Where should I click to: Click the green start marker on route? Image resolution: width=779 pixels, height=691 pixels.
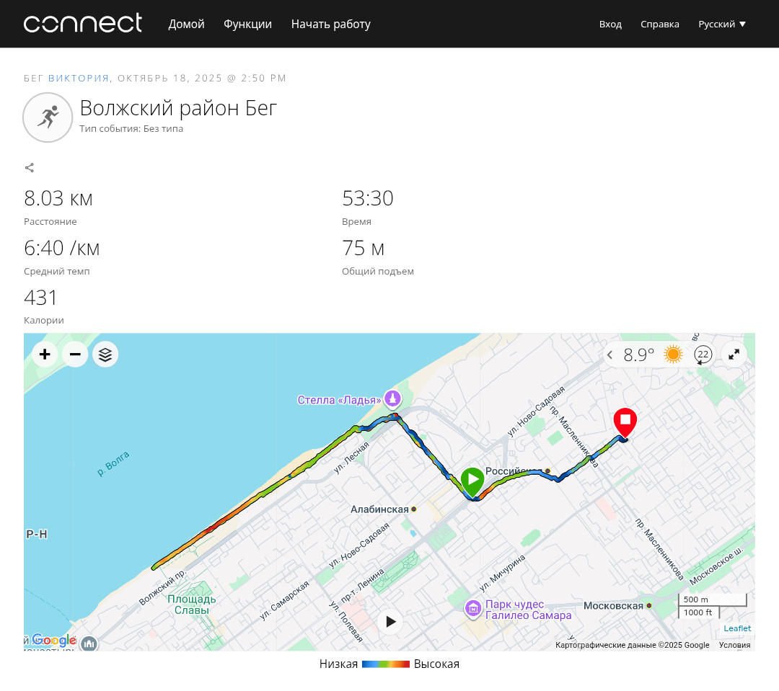472,481
